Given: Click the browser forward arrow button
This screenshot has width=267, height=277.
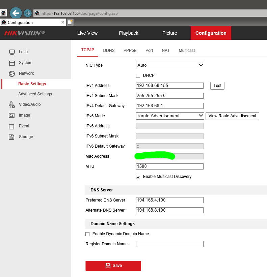Looking at the screenshot, I should (x=28, y=13).
